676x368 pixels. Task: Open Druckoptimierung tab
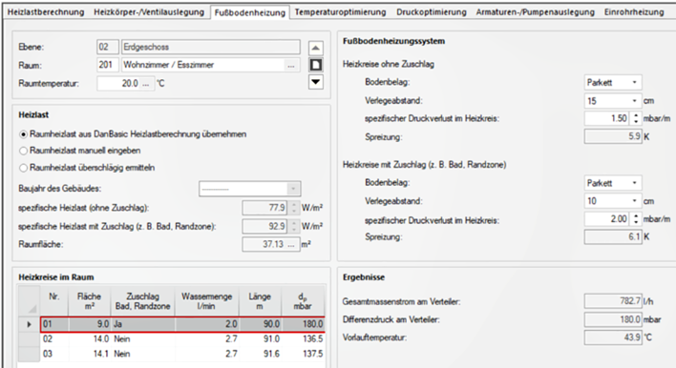tap(432, 12)
